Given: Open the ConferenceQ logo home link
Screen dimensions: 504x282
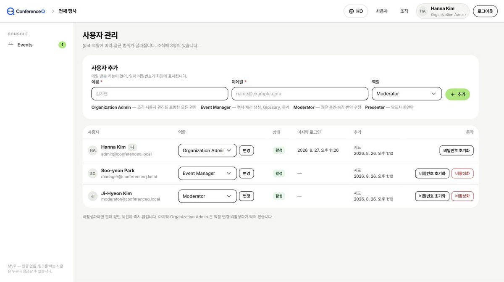Looking at the screenshot, I should [26, 11].
